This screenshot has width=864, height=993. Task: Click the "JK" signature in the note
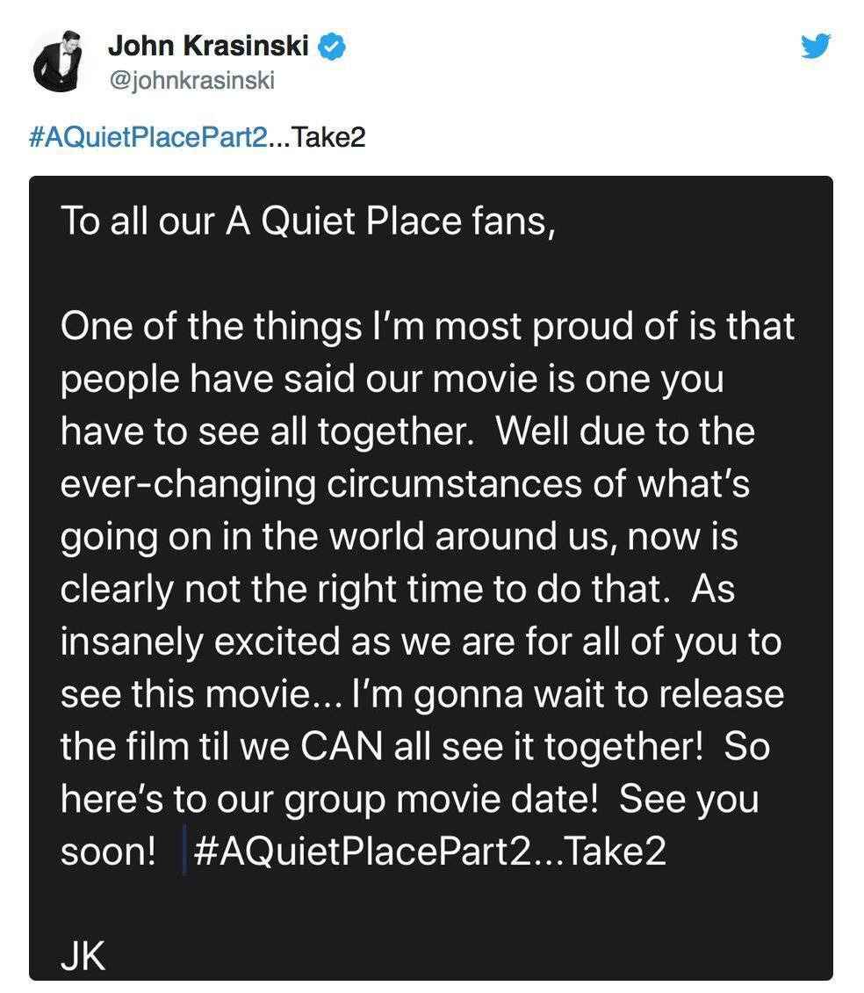[83, 956]
